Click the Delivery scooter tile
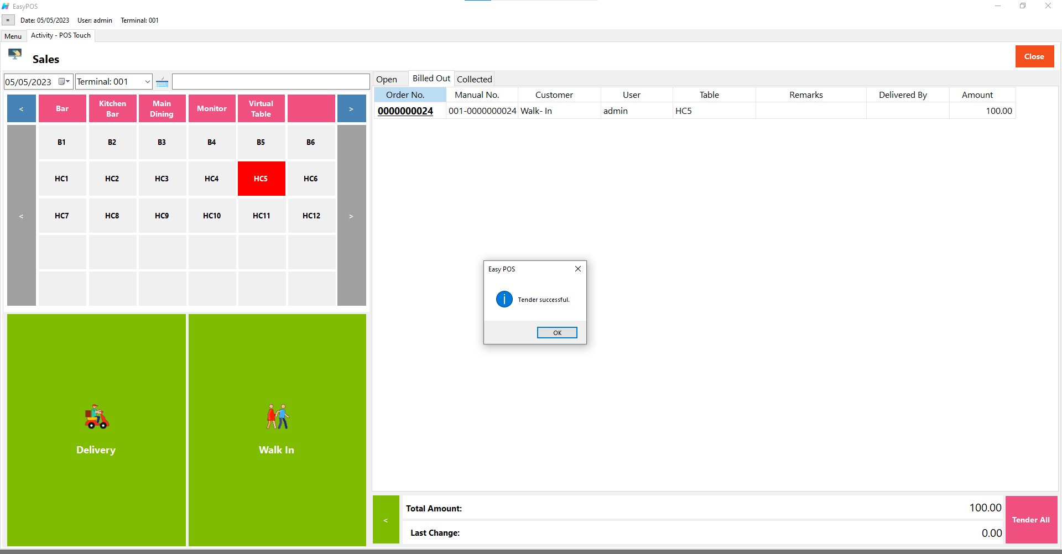1062x554 pixels. [x=96, y=430]
